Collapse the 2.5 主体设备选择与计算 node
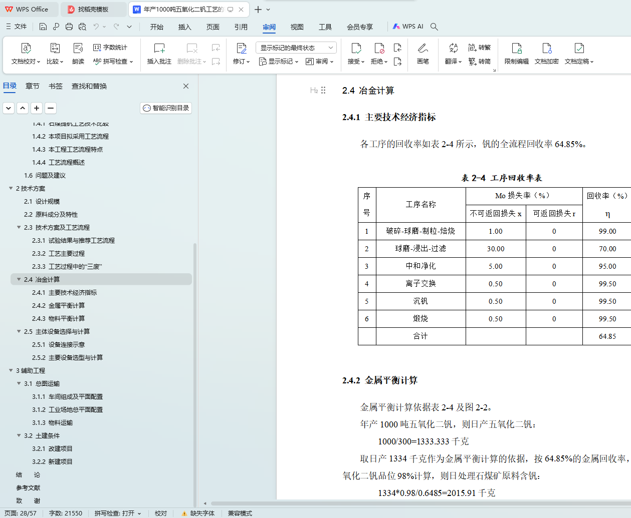 (19, 331)
